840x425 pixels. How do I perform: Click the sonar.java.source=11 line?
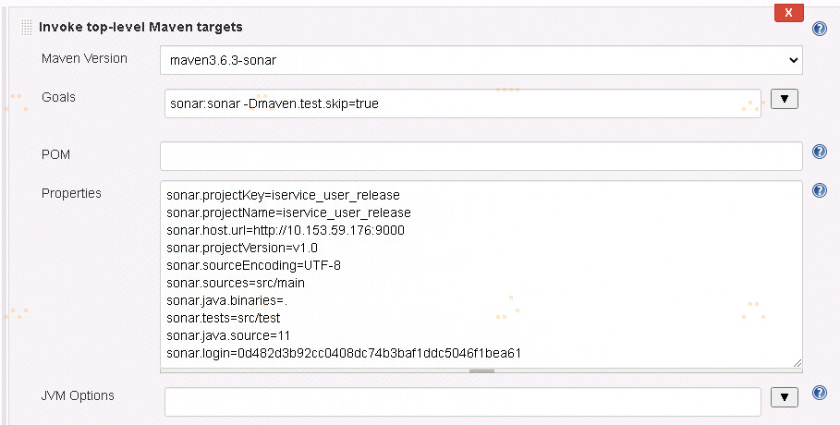point(228,335)
